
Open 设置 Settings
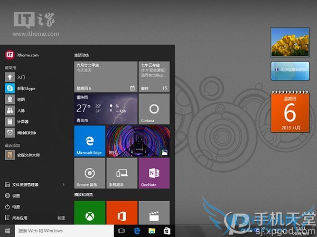point(12,196)
